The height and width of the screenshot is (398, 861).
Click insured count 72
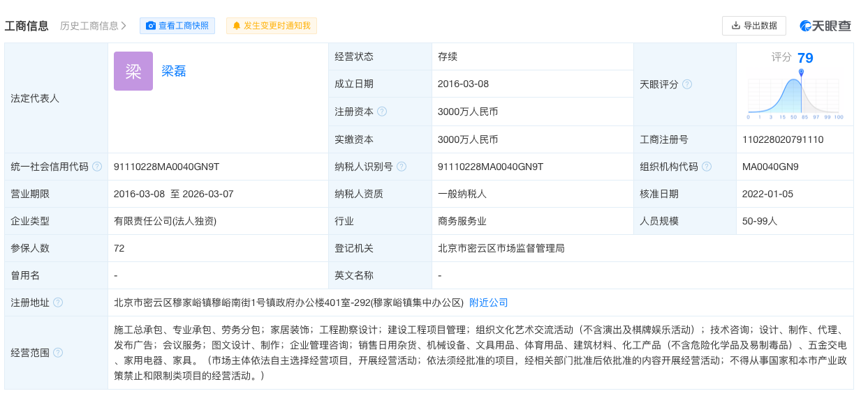[119, 248]
